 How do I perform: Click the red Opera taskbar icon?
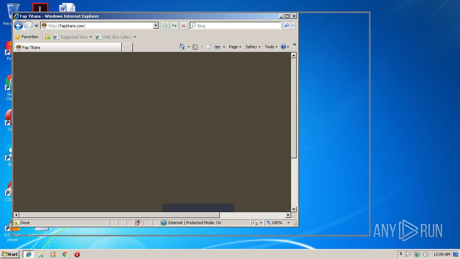coord(77,254)
